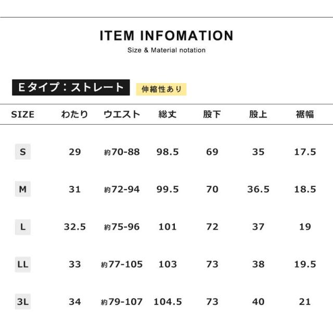Click the waist value 約77-105
333x324 pixels.
(x=122, y=264)
